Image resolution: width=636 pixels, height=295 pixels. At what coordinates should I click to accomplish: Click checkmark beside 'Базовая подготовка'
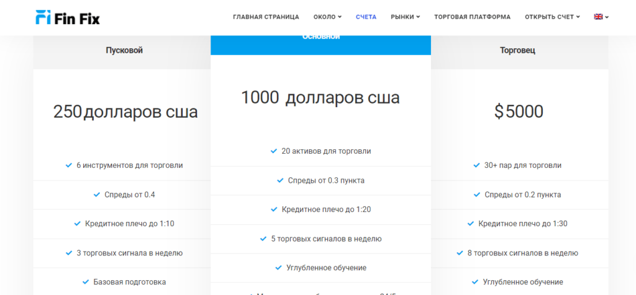click(x=86, y=282)
